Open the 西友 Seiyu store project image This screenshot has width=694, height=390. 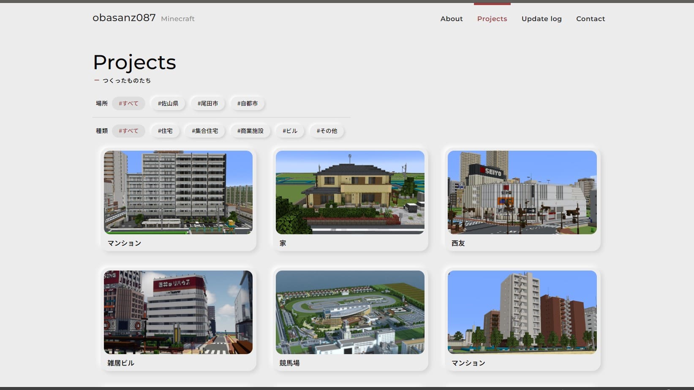click(522, 192)
